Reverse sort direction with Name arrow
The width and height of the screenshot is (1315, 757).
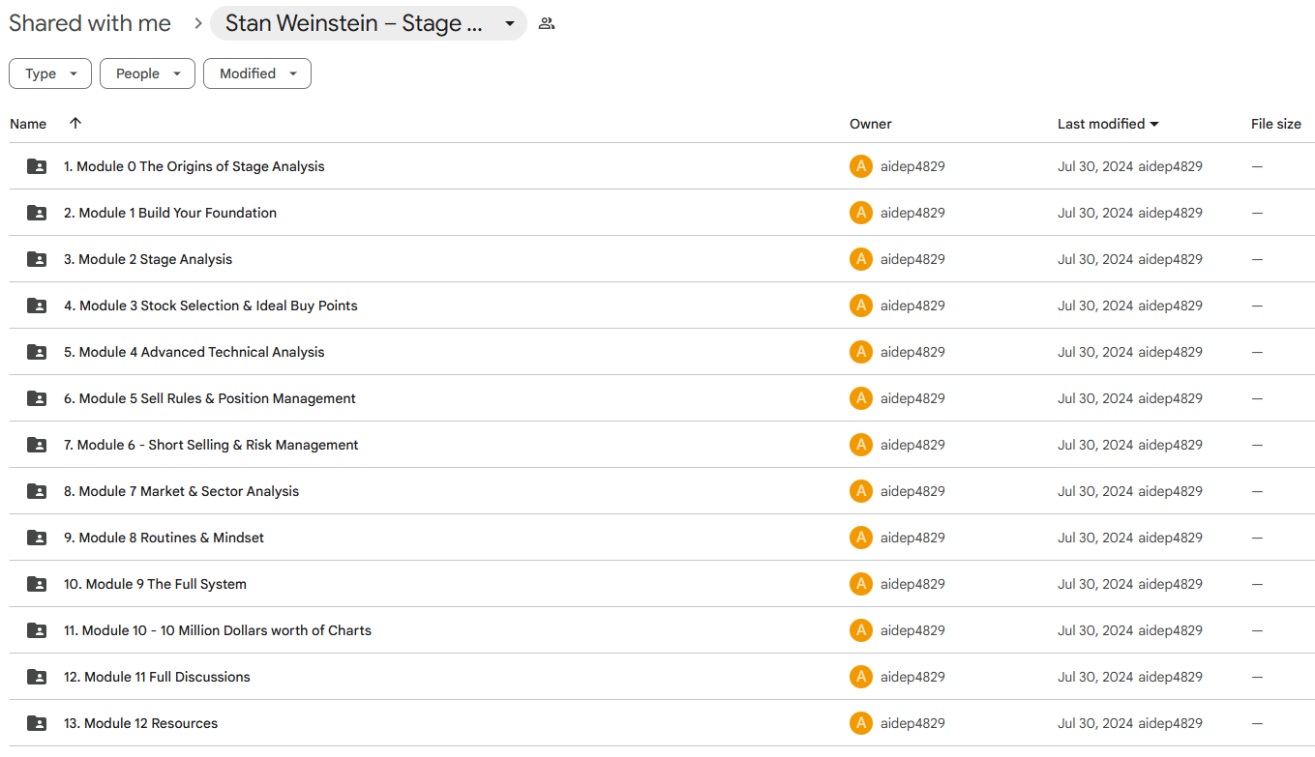tap(75, 123)
